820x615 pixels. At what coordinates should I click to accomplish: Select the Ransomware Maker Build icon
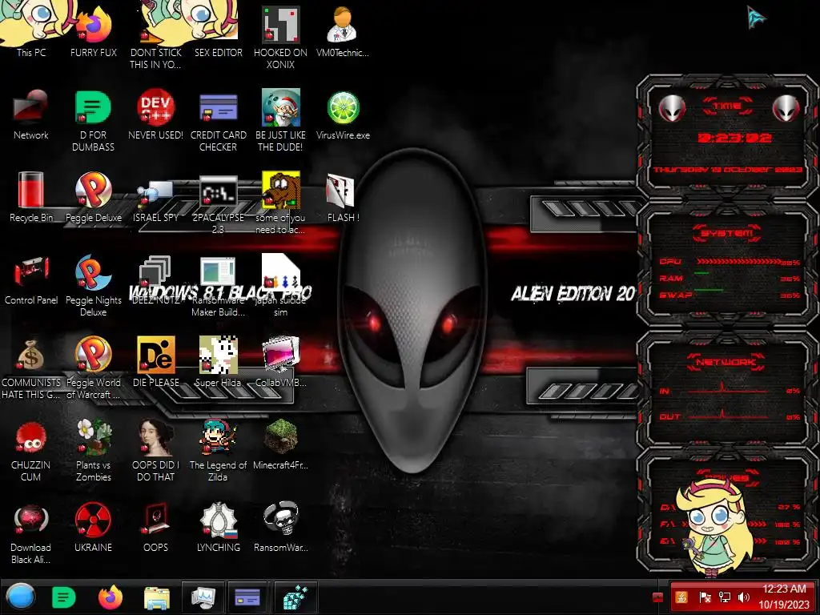[218, 285]
